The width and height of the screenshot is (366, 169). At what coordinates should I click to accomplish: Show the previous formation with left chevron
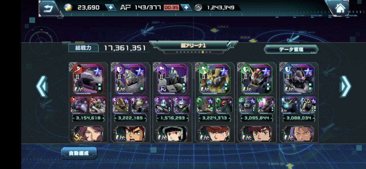41,86
